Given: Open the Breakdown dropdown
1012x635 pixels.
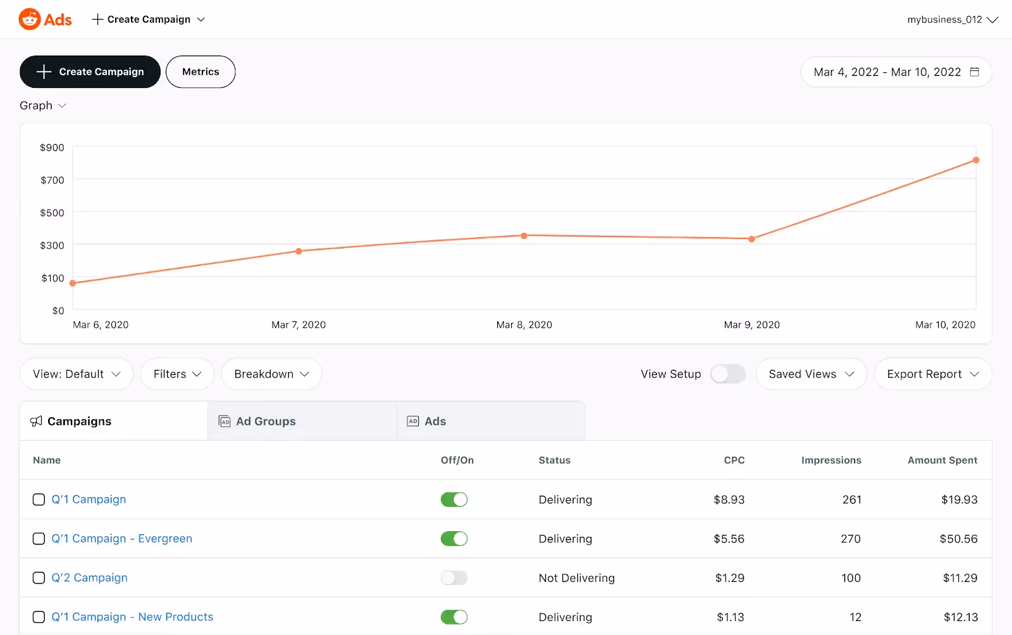Looking at the screenshot, I should coord(271,374).
